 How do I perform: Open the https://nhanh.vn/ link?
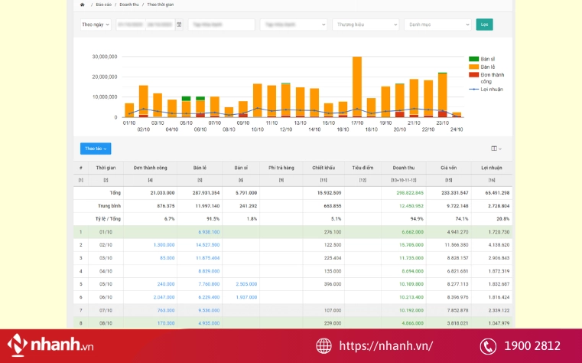[x=386, y=346]
